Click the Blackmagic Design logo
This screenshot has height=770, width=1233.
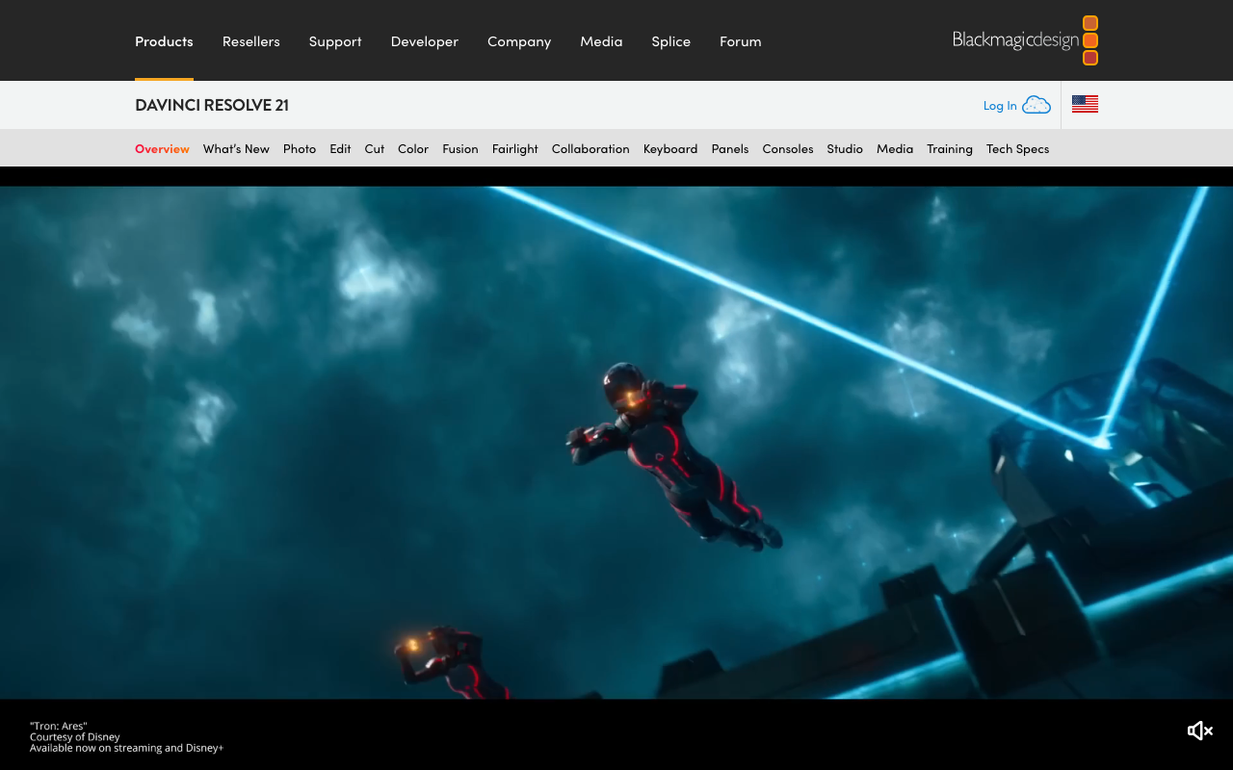(1025, 40)
